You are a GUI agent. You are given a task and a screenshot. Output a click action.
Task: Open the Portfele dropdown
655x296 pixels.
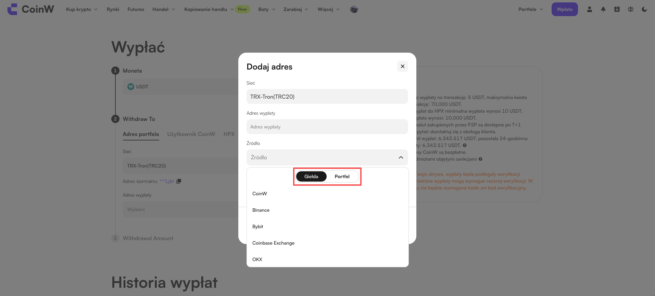pos(531,9)
